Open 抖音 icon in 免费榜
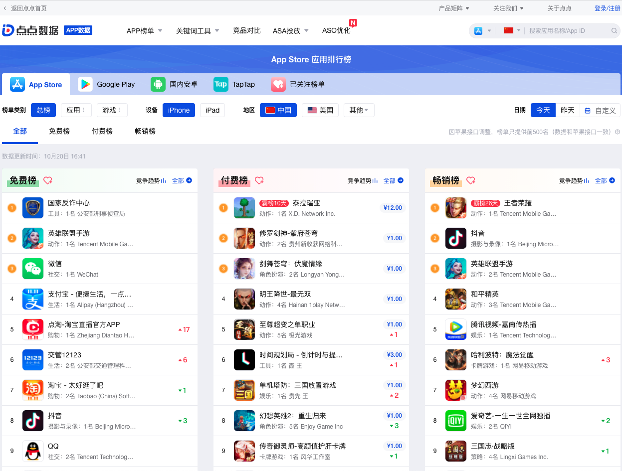The width and height of the screenshot is (622, 471). coord(33,421)
